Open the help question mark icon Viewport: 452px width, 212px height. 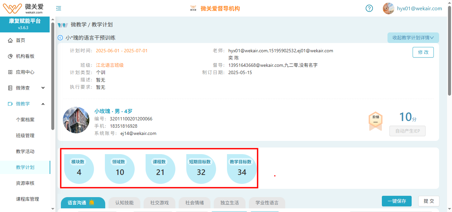(369, 8)
